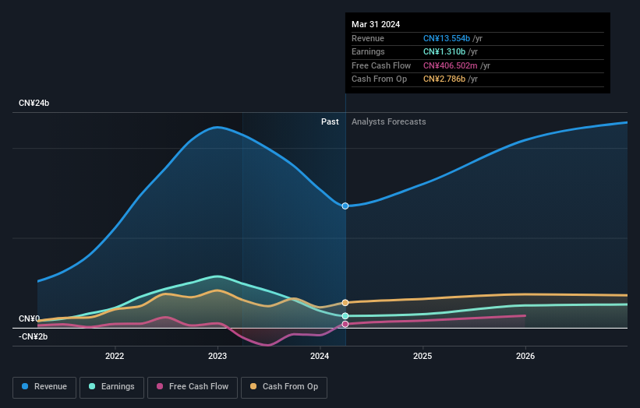The height and width of the screenshot is (408, 640).
Task: Click the Revenue row label in tooltip
Action: 368,38
